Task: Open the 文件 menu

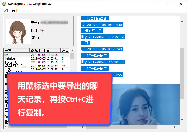Action: pos(5,11)
